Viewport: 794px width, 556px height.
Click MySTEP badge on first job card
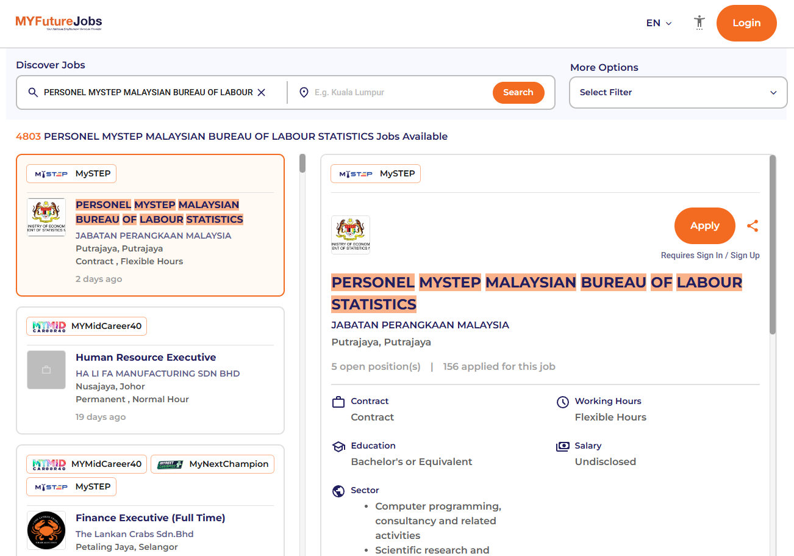pyautogui.click(x=71, y=174)
